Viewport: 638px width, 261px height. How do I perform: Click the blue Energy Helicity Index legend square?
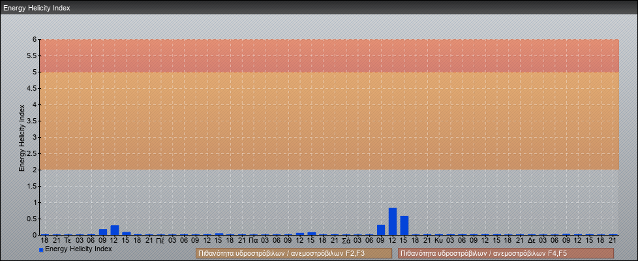(x=41, y=250)
